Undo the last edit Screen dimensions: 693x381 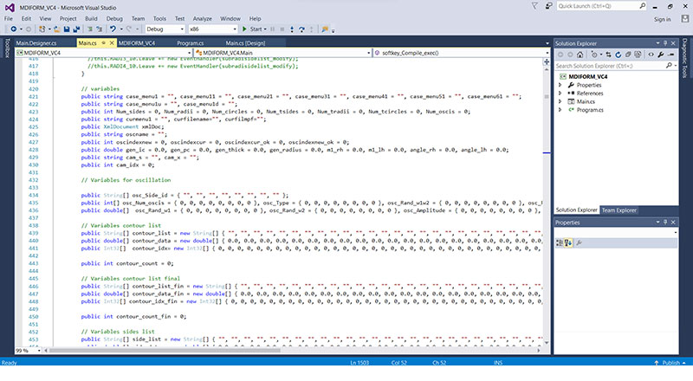coord(113,29)
